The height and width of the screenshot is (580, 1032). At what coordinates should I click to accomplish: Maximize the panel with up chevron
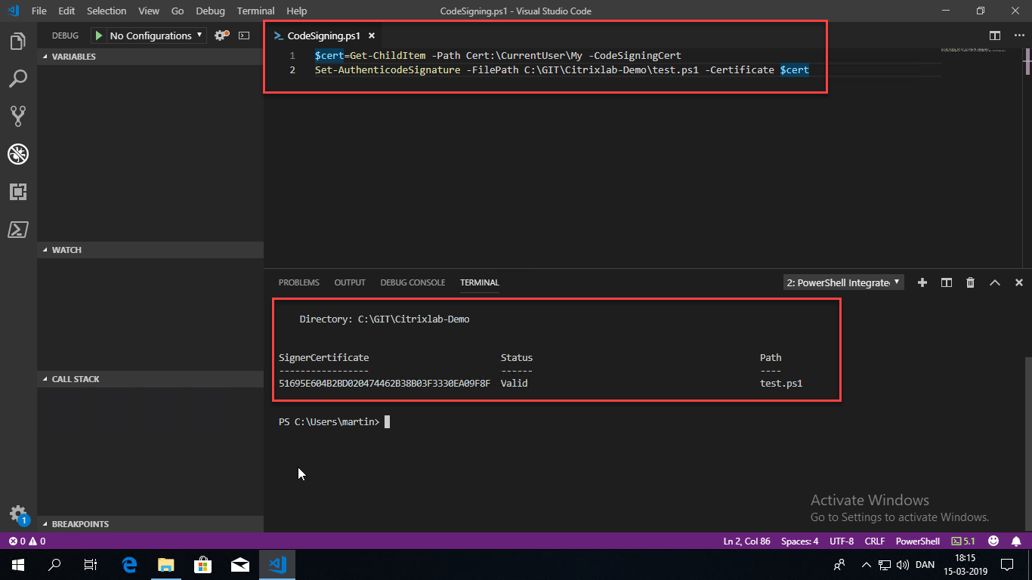pyautogui.click(x=994, y=282)
